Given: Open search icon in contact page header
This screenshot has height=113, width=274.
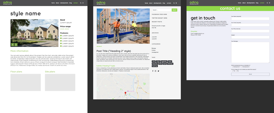Looking at the screenshot, I should [267, 3].
